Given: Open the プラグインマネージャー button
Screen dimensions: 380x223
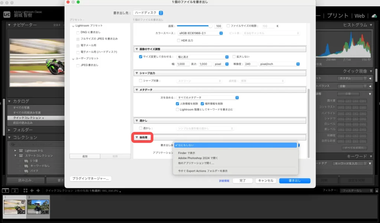Looking at the screenshot, I should 90,179.
